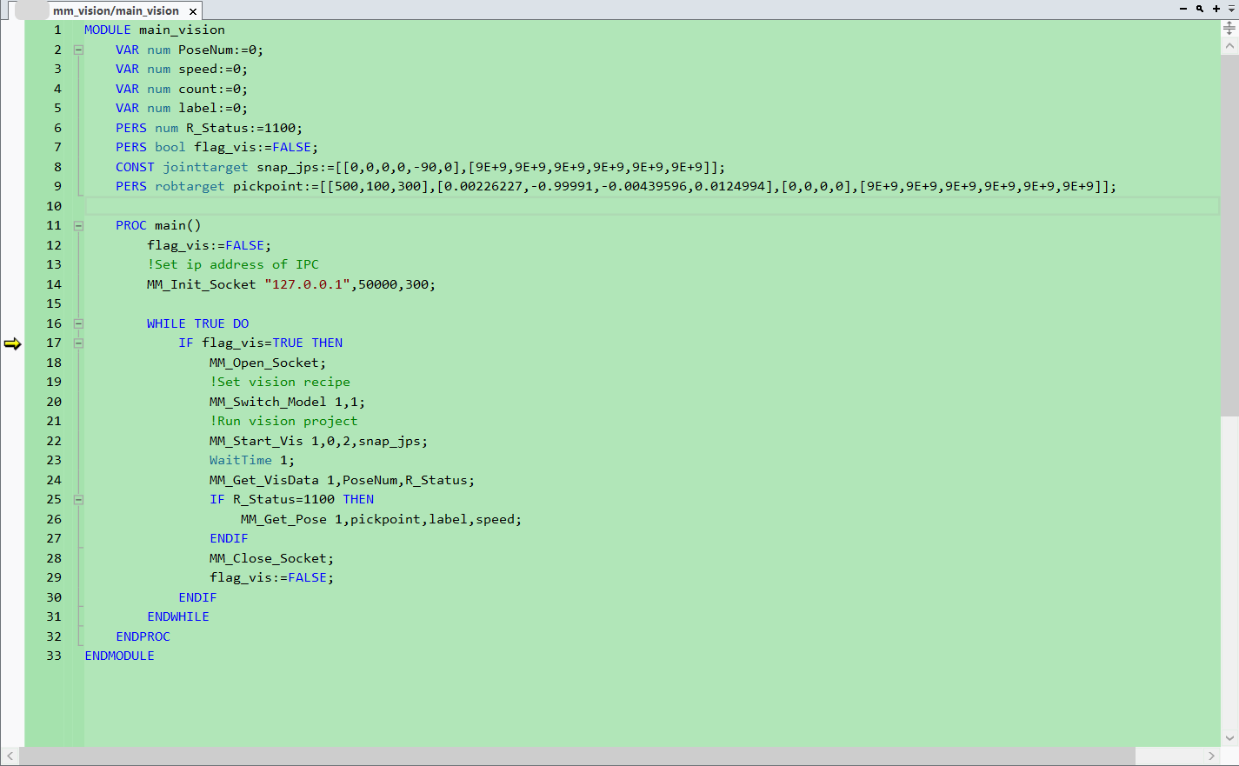Collapse the WHILE TRUE DO block
The height and width of the screenshot is (766, 1239).
(x=78, y=323)
